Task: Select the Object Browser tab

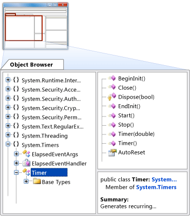Action: (32, 65)
